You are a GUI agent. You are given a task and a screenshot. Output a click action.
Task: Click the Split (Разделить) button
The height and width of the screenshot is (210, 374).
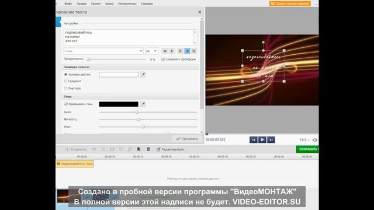point(76,149)
